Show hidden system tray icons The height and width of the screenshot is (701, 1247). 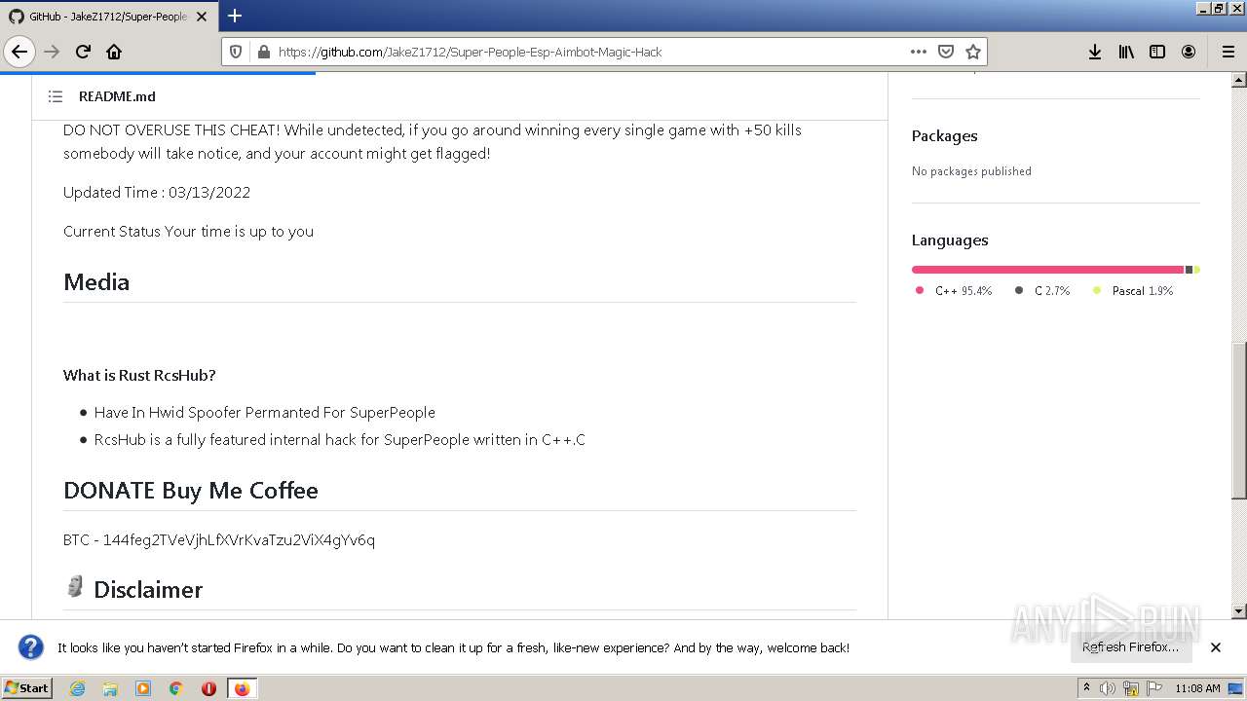(x=1086, y=688)
